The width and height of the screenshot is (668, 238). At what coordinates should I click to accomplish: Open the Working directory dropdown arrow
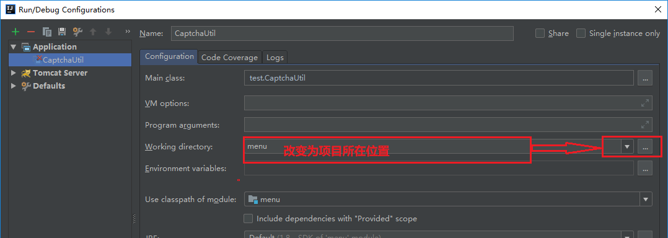627,146
